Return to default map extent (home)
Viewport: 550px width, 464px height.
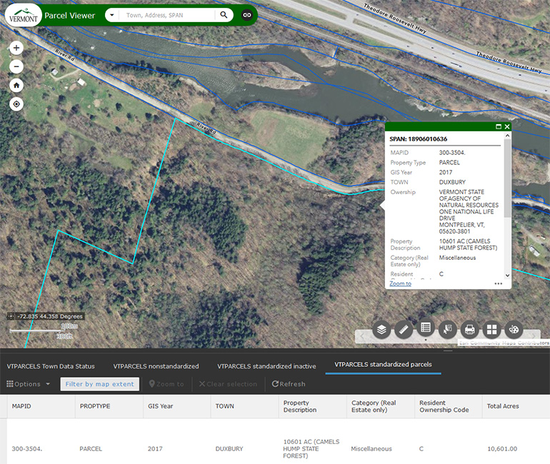(x=16, y=85)
